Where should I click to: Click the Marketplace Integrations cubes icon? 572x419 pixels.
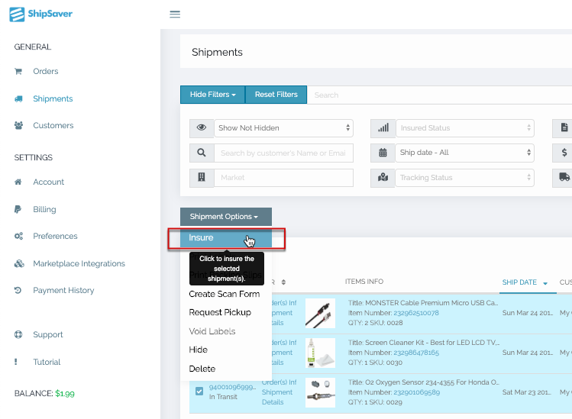click(19, 263)
